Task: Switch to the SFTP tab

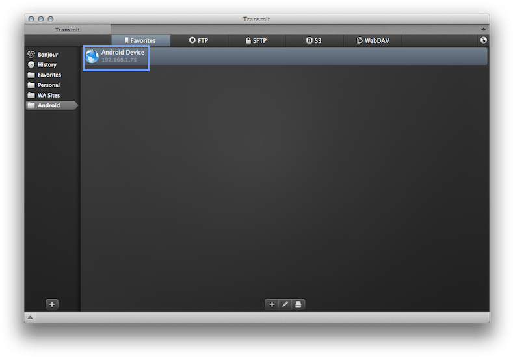Action: pyautogui.click(x=256, y=40)
